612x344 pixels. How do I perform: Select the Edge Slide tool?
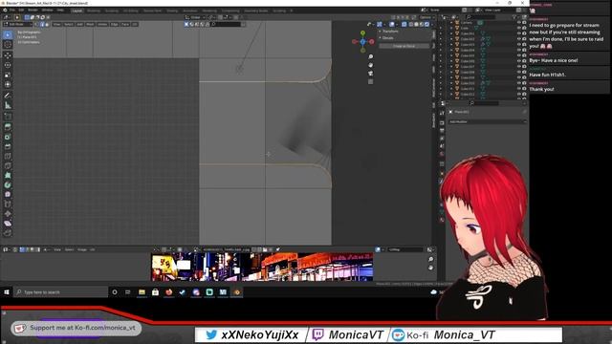click(8, 204)
